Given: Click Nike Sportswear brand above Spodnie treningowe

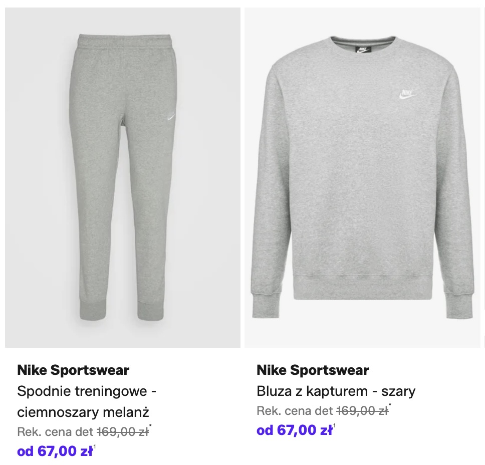Looking at the screenshot, I should (x=73, y=370).
